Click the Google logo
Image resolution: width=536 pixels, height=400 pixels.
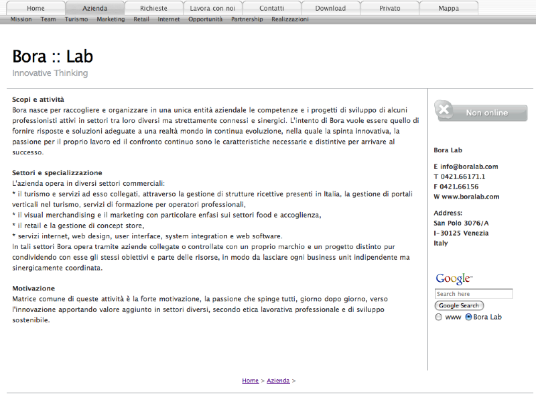454,279
